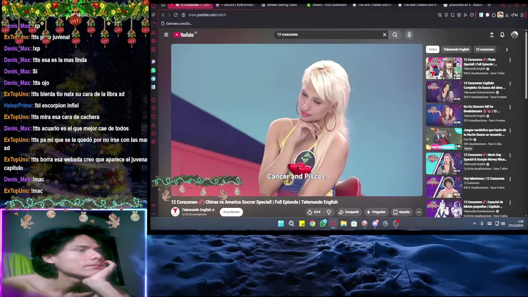Click the Compartir share button
This screenshot has width=528, height=297.
[349, 212]
